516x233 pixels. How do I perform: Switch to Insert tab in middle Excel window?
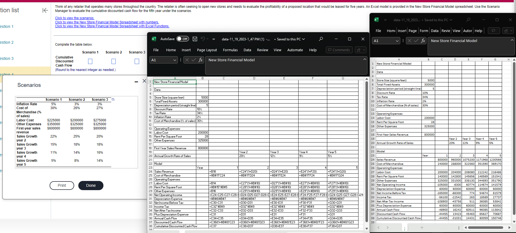186,50
